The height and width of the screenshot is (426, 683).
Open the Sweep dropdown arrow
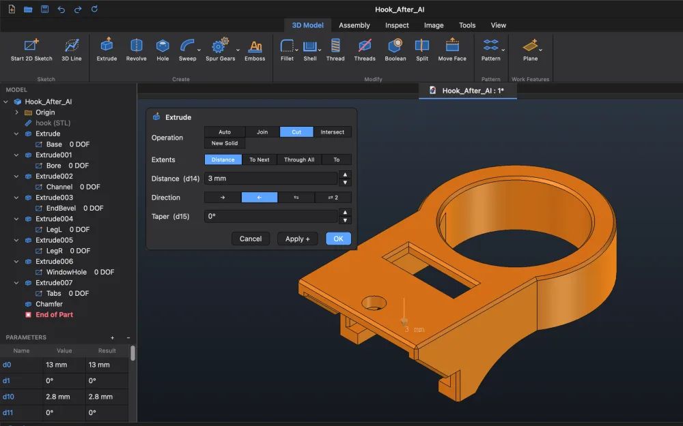pyautogui.click(x=199, y=50)
